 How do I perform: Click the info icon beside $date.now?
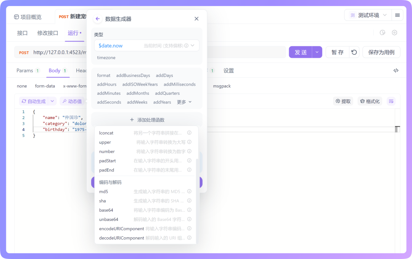pyautogui.click(x=185, y=45)
